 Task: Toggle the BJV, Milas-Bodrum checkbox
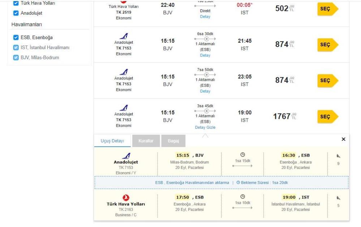[16, 57]
